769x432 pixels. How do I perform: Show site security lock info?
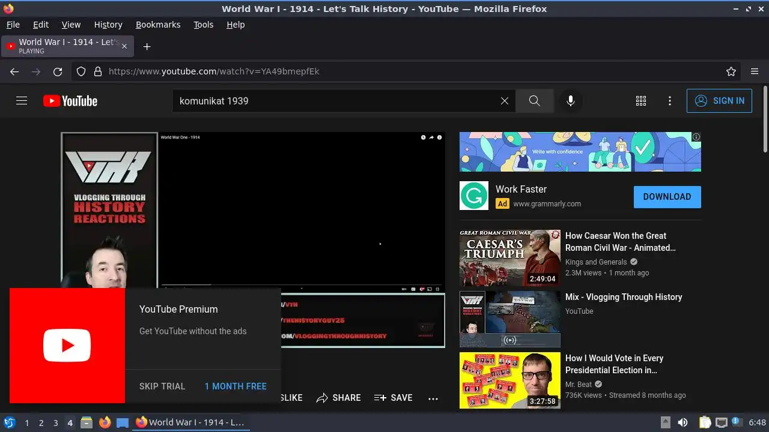pyautogui.click(x=98, y=71)
